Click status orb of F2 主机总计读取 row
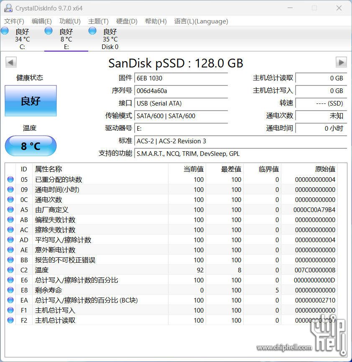 [10, 320]
